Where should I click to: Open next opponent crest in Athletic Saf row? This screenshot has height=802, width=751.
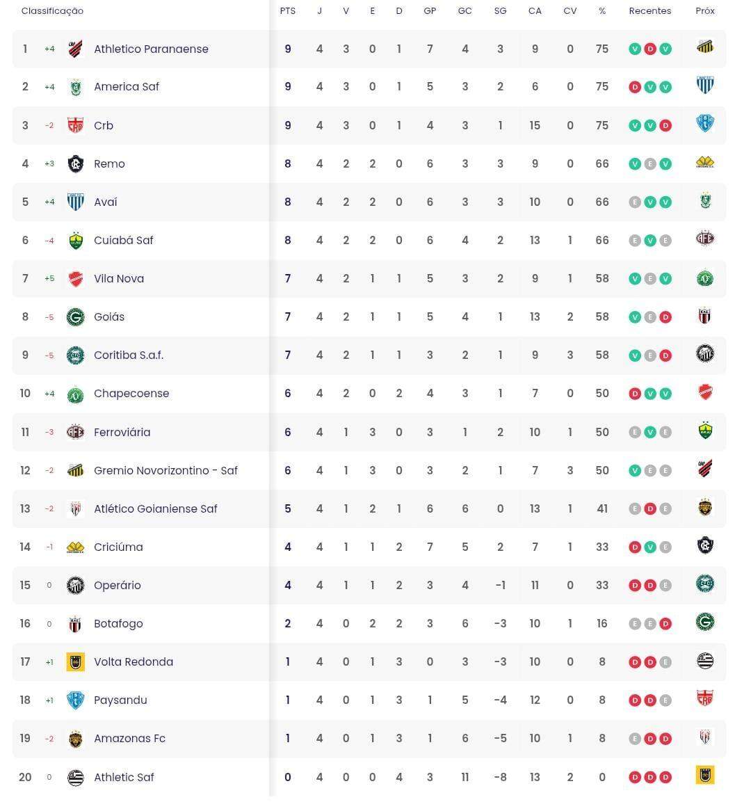click(x=705, y=776)
